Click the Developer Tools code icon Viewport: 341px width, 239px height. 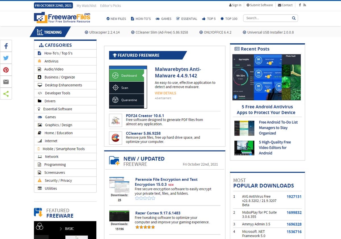[x=40, y=93]
